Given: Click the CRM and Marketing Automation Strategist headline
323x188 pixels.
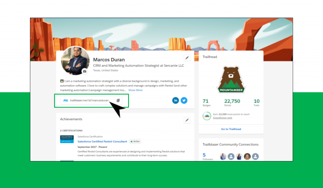Looking at the screenshot, I should 138,66.
